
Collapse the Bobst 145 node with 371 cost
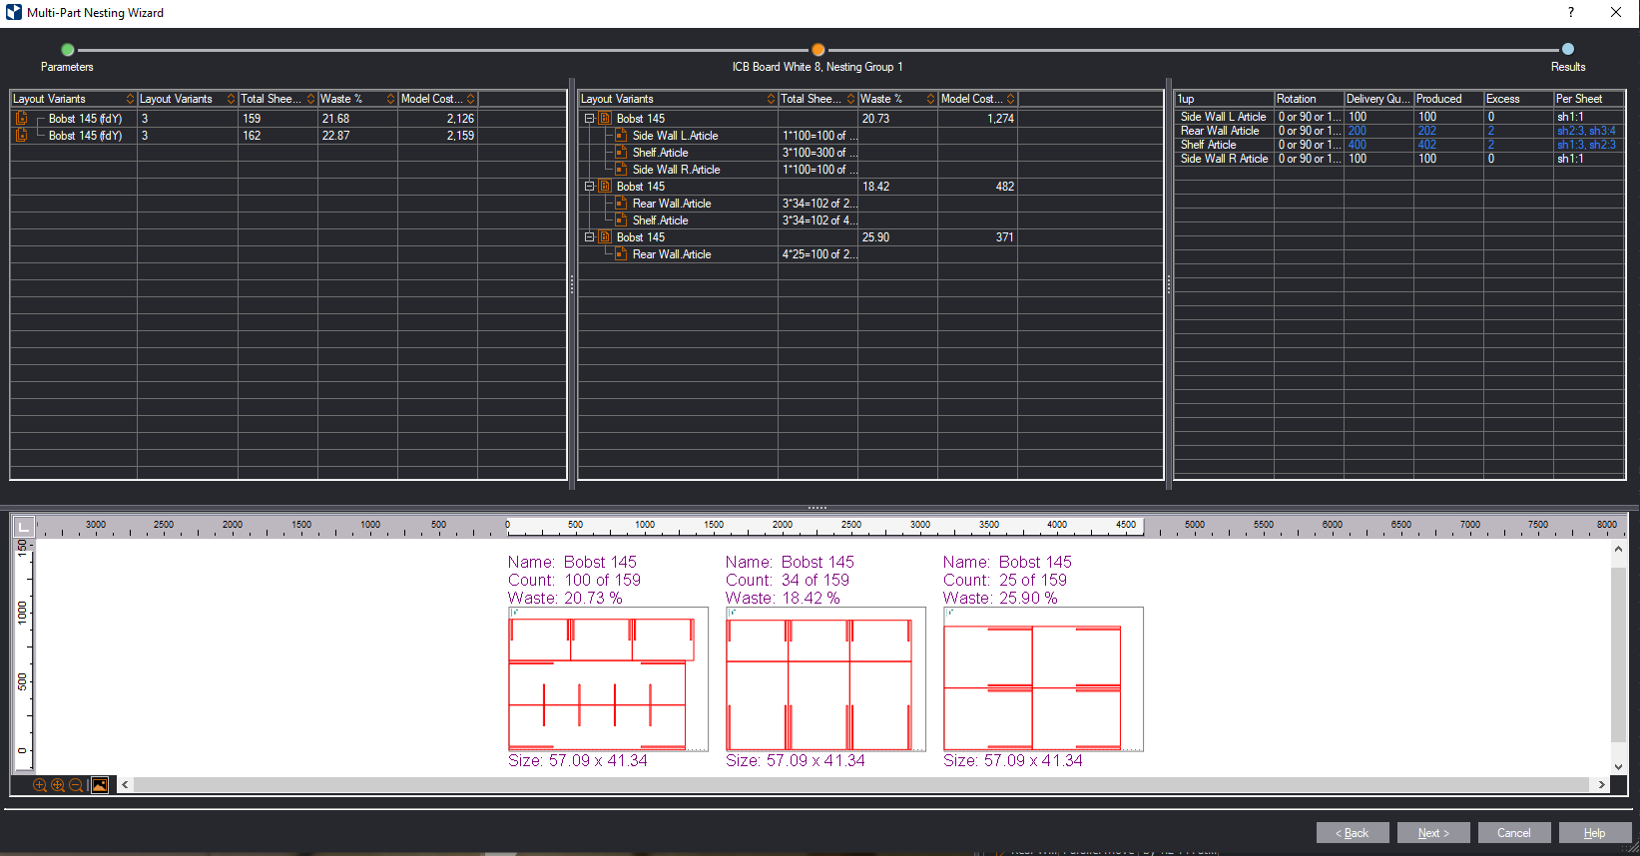coord(589,236)
